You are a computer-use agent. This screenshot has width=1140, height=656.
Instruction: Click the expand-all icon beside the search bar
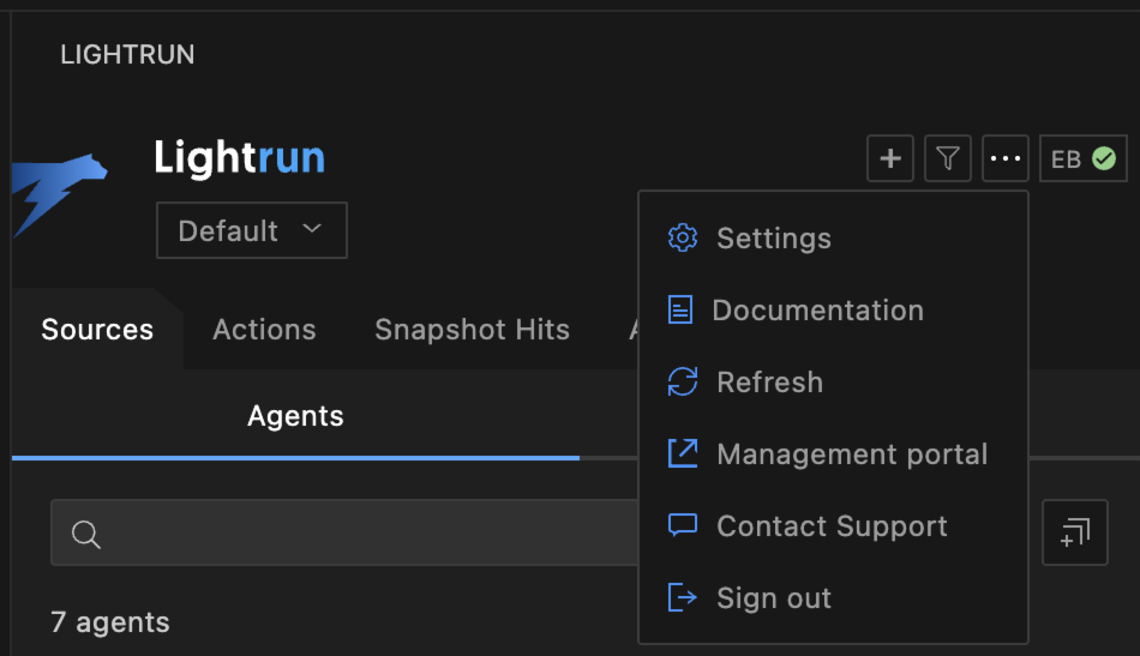point(1075,532)
